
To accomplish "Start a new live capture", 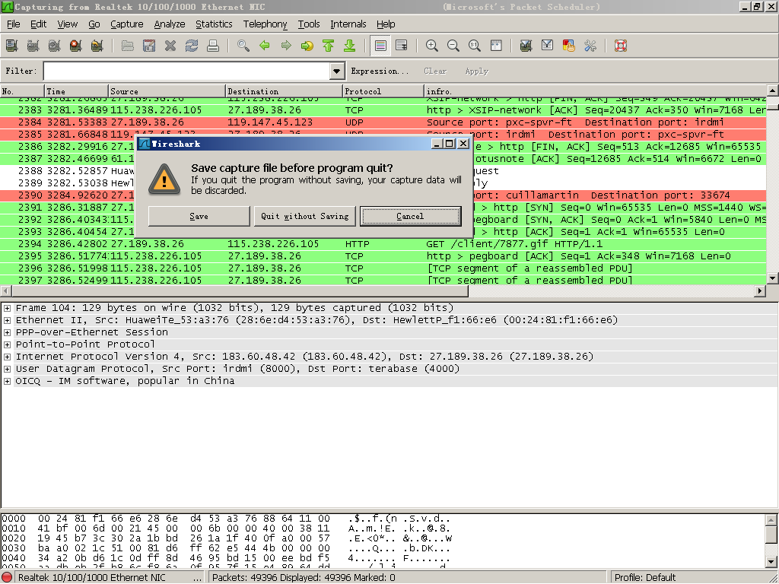I will (x=55, y=46).
